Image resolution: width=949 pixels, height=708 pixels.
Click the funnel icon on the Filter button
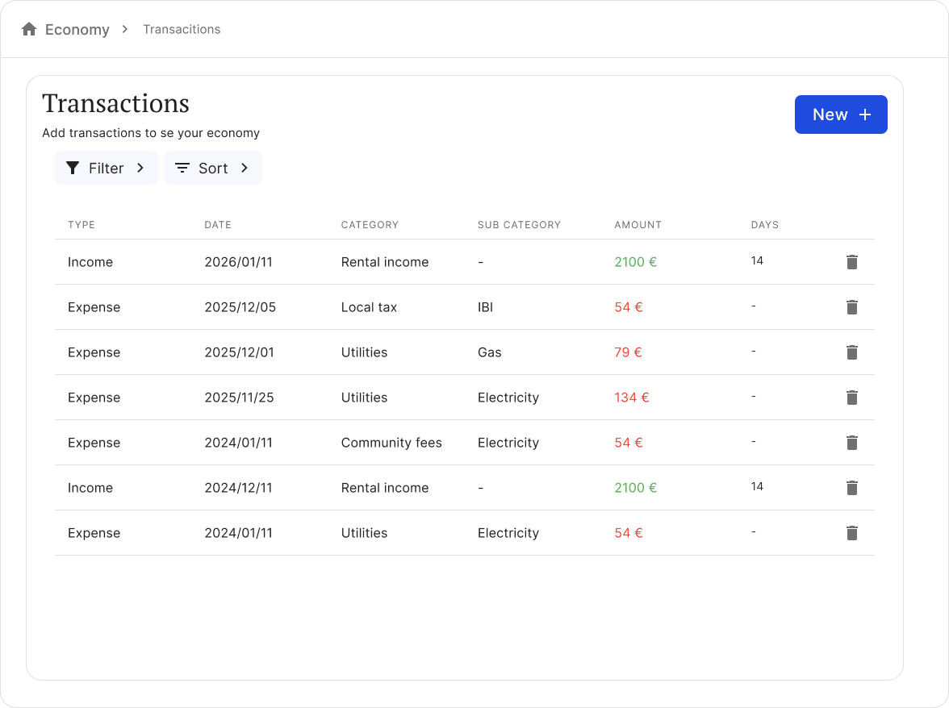click(x=73, y=168)
